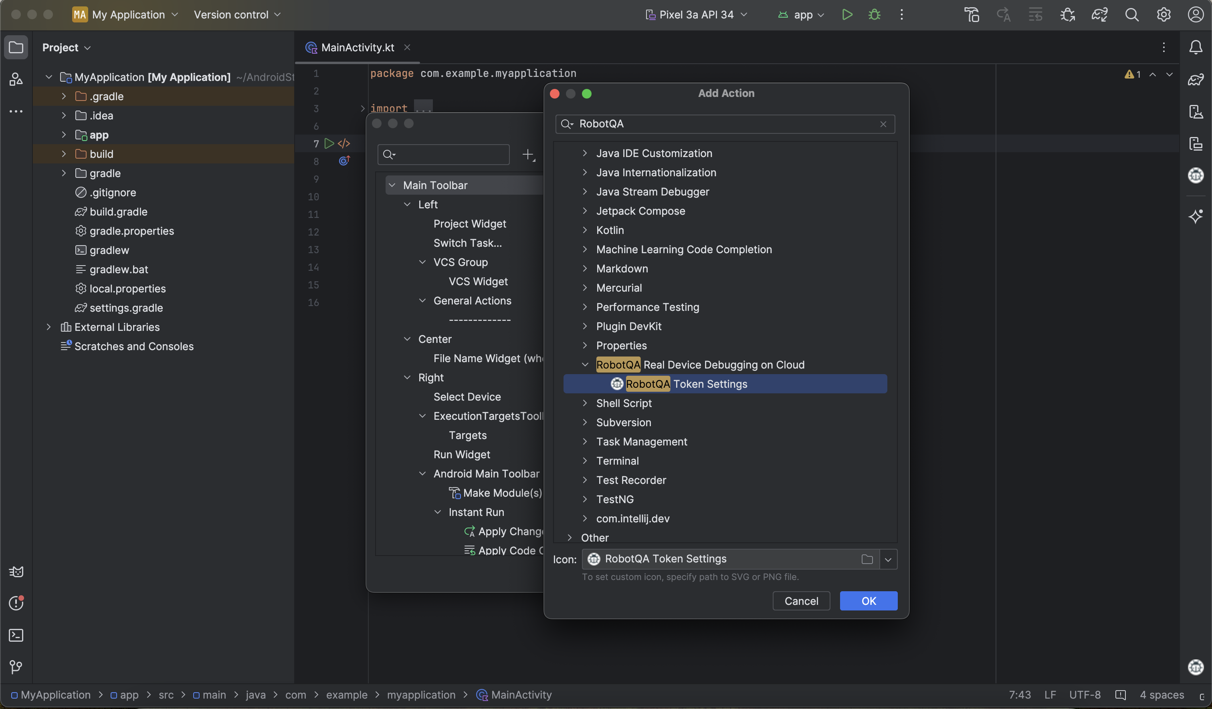Collapse RobotQA Real Device Debugging group
The image size is (1212, 709).
(x=585, y=365)
